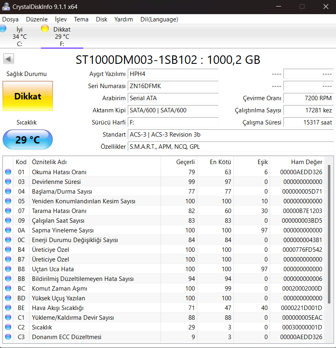
Task: Open the Dosya menu
Action: point(10,19)
